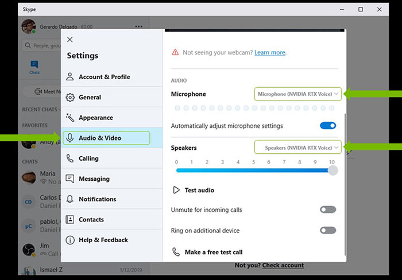Open chat with Ismael Z
The width and height of the screenshot is (402, 280).
84,270
